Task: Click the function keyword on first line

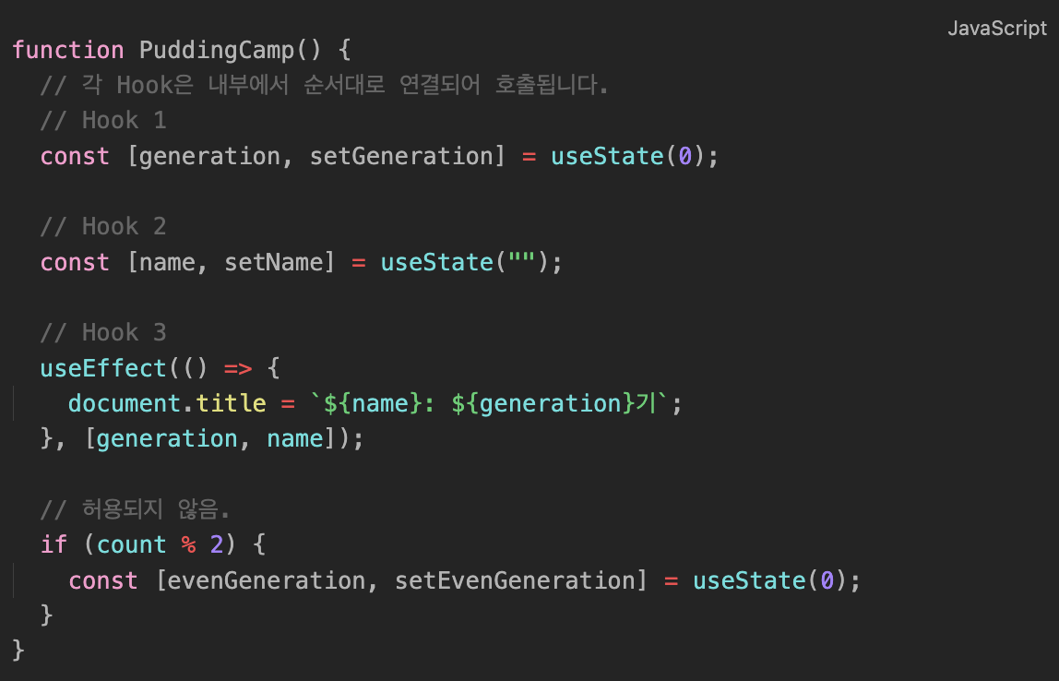Action: (68, 50)
